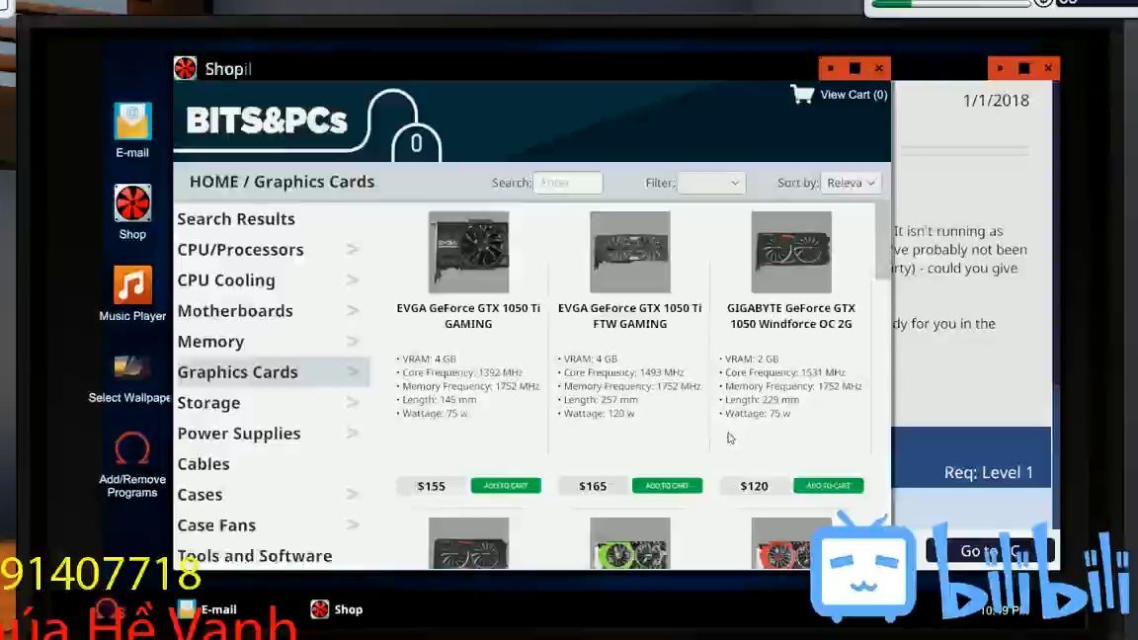Click the BITS&PCs store logo

(267, 120)
